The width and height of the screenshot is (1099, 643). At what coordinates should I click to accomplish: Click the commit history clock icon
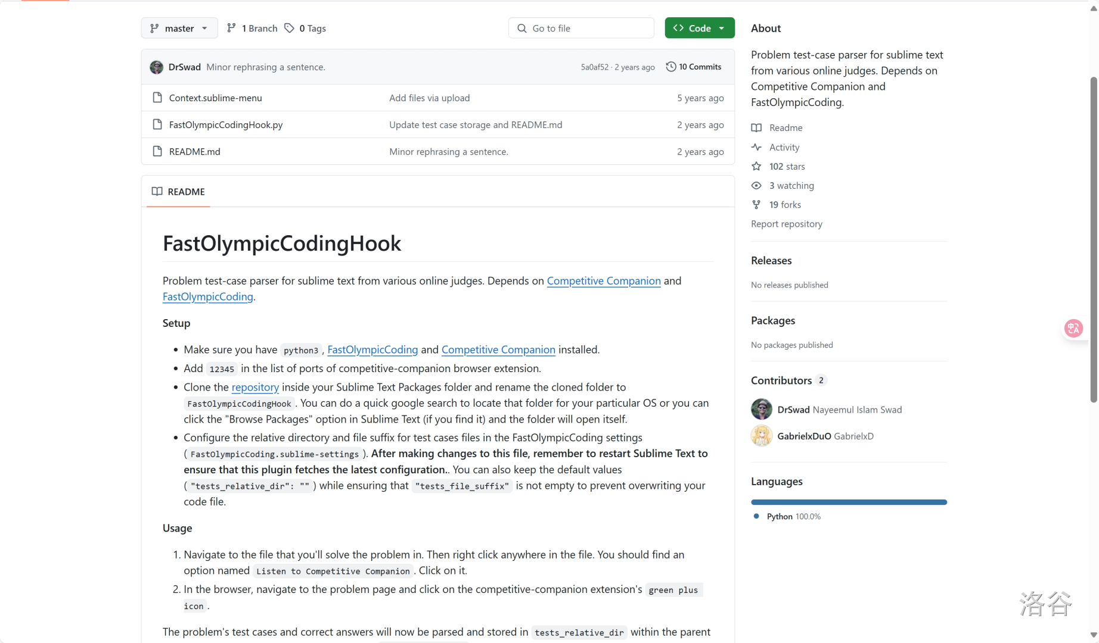671,67
